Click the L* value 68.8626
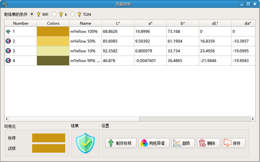Screen dimensions: 260x162 tap(110, 31)
